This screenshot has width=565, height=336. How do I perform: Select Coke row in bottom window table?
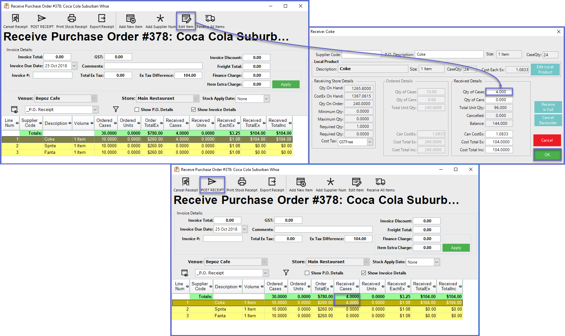click(317, 303)
